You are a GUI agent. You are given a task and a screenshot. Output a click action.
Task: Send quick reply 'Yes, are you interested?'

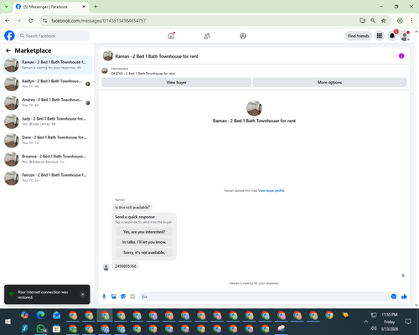pos(144,232)
